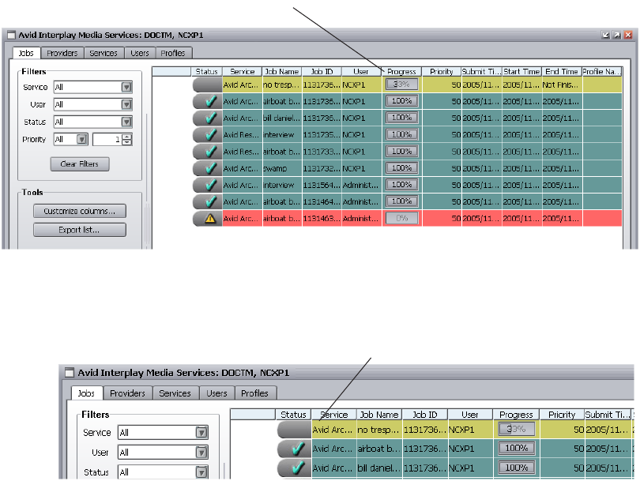Switch to the Services tab in upper window
Screen dimensions: 640x481
tap(104, 53)
